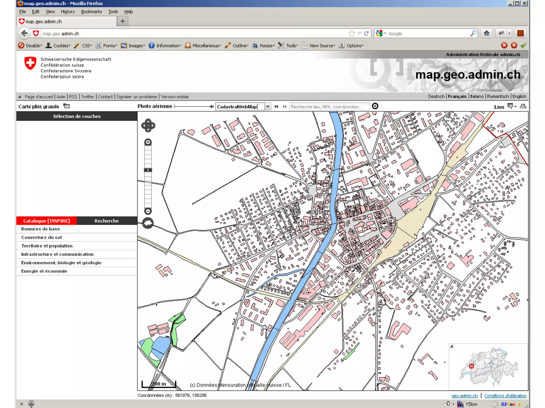Click the geolocation target icon
This screenshot has width=545, height=408.
click(375, 106)
